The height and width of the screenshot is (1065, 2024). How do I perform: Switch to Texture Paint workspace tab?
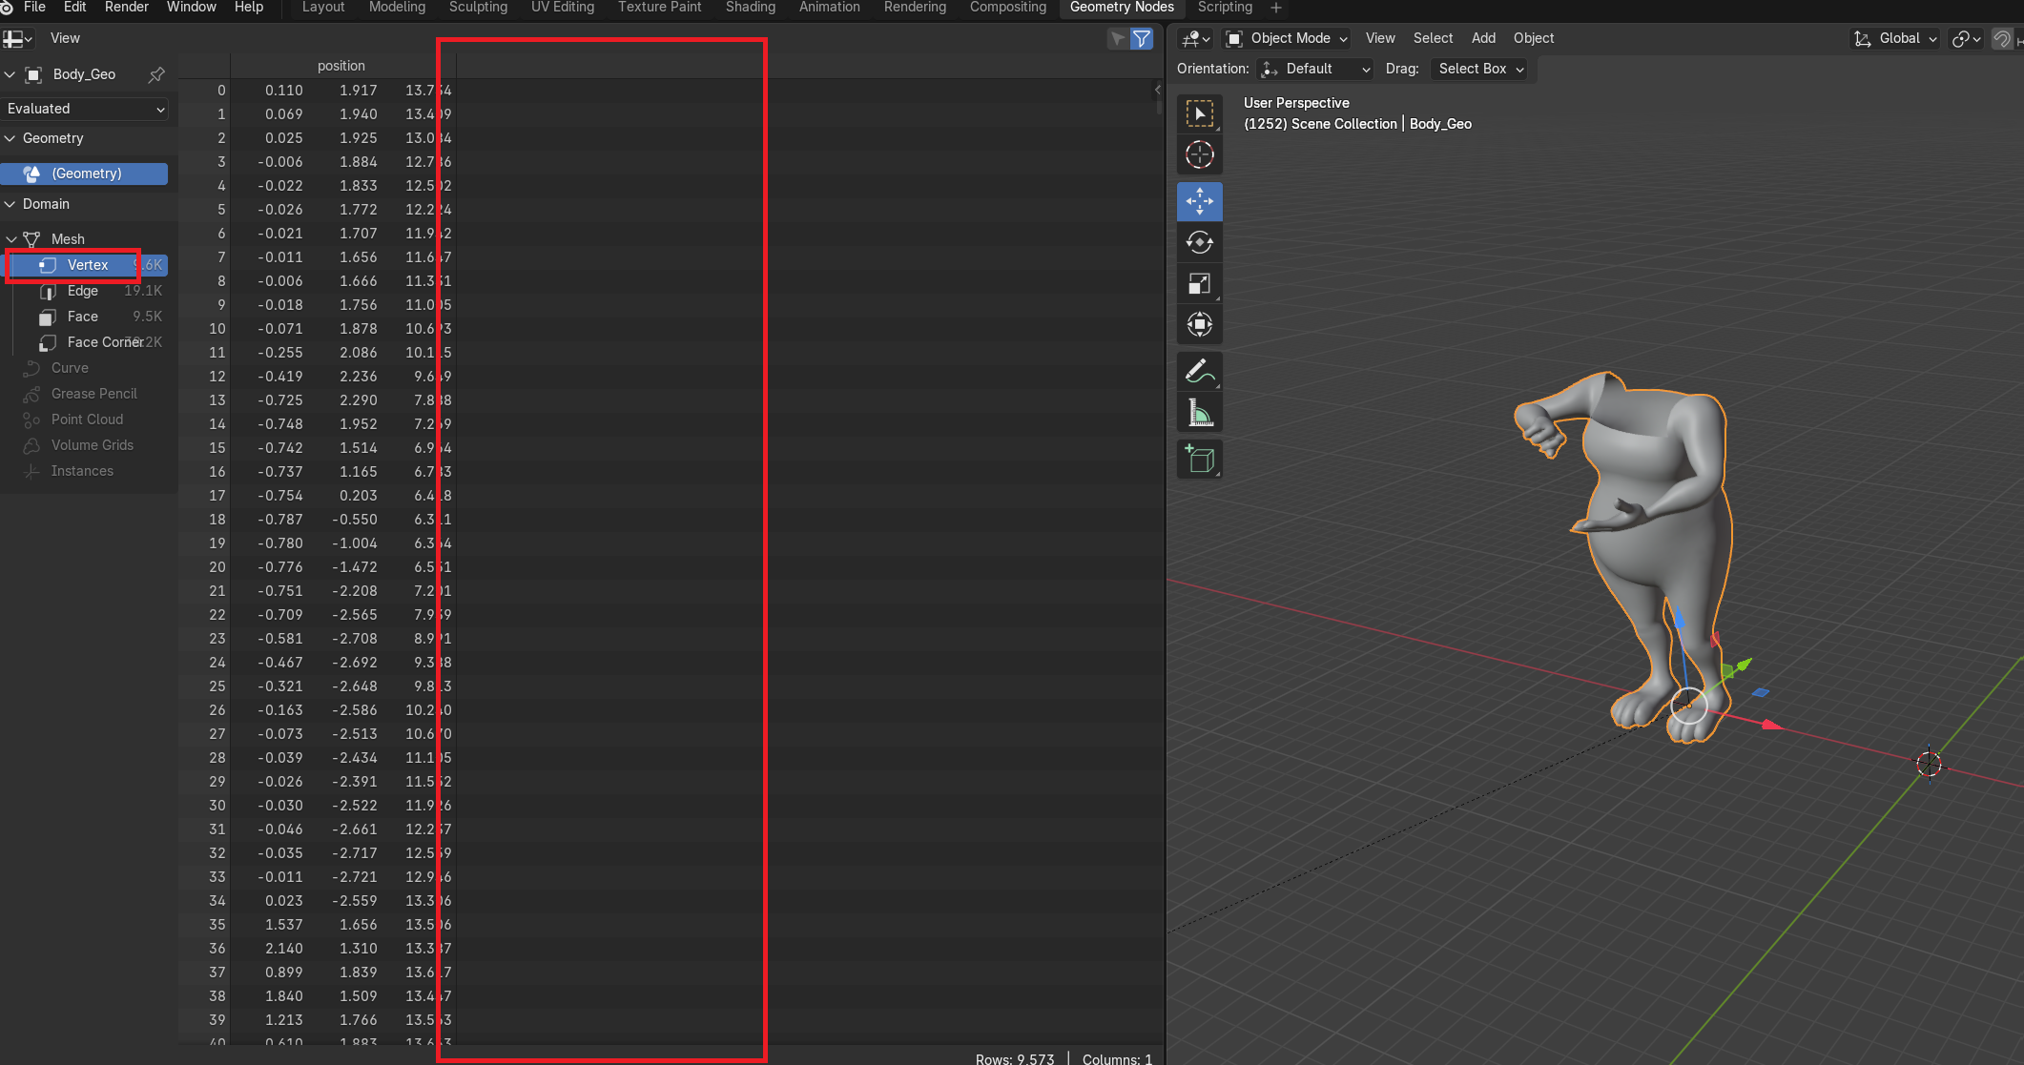[659, 8]
